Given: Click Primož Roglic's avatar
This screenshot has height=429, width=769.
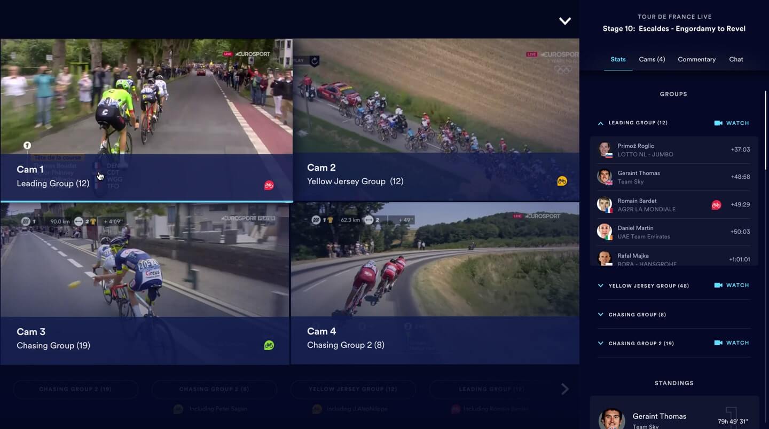Looking at the screenshot, I should (605, 149).
